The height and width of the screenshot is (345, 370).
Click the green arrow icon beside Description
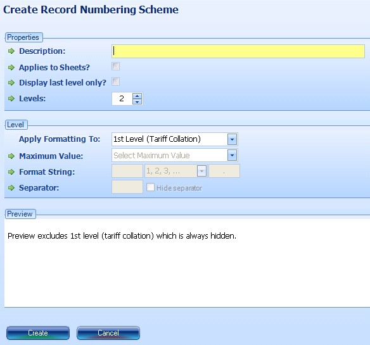(x=11, y=51)
